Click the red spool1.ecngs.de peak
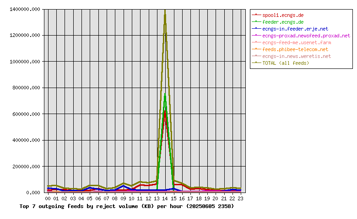 tap(165, 112)
